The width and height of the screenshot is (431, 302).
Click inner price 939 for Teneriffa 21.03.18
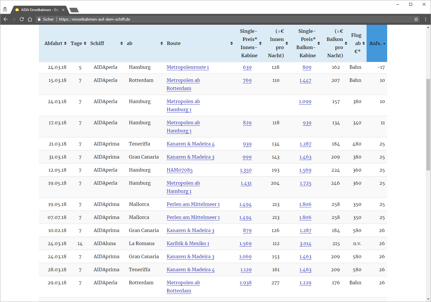point(247,144)
